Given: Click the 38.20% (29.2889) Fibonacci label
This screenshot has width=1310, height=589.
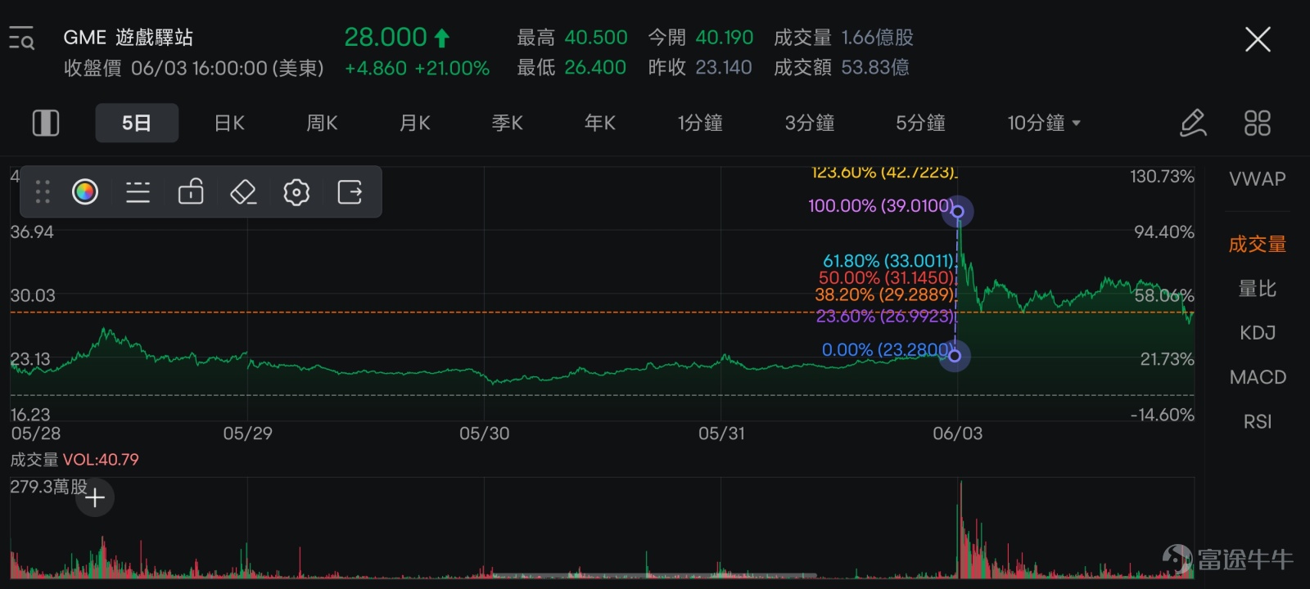Looking at the screenshot, I should (885, 294).
